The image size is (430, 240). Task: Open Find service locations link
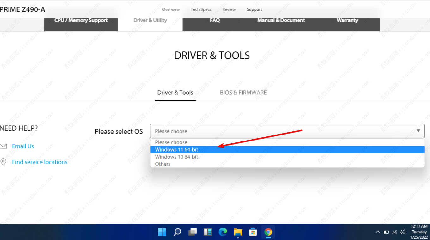click(x=40, y=162)
